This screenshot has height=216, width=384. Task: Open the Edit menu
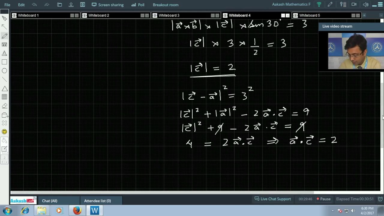(21, 5)
